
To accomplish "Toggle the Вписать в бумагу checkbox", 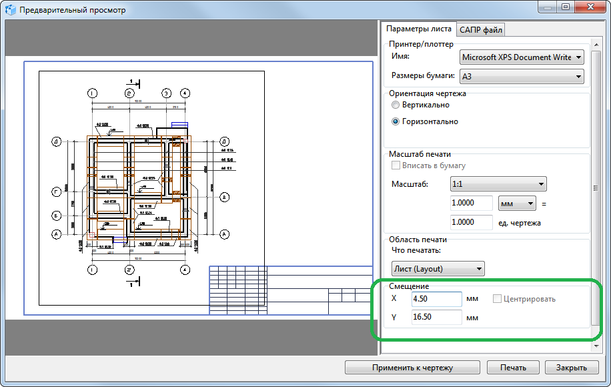I will click(396, 165).
